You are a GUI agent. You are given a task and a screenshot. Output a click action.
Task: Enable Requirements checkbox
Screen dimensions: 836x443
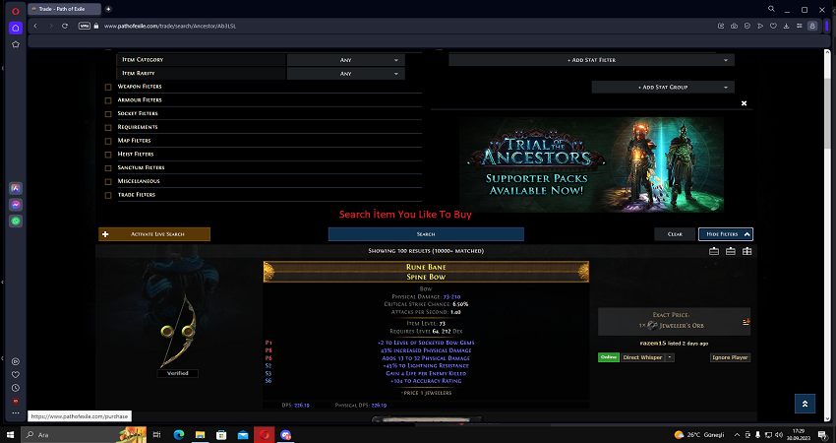click(x=108, y=128)
